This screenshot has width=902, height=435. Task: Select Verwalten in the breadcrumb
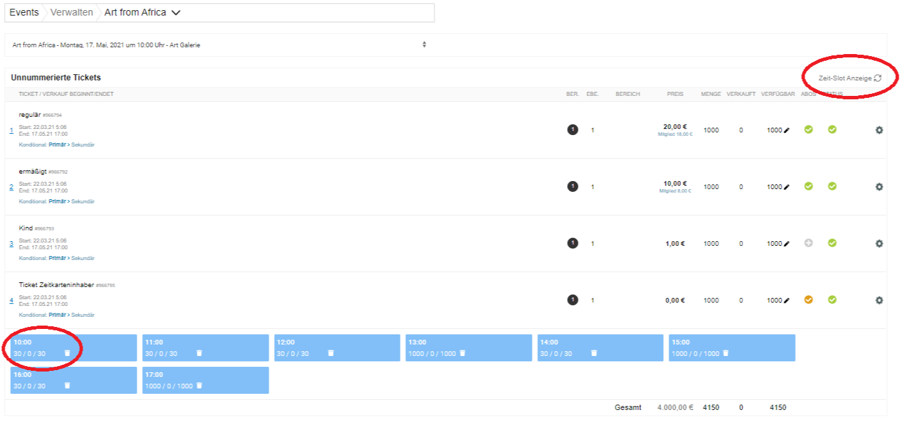(72, 12)
